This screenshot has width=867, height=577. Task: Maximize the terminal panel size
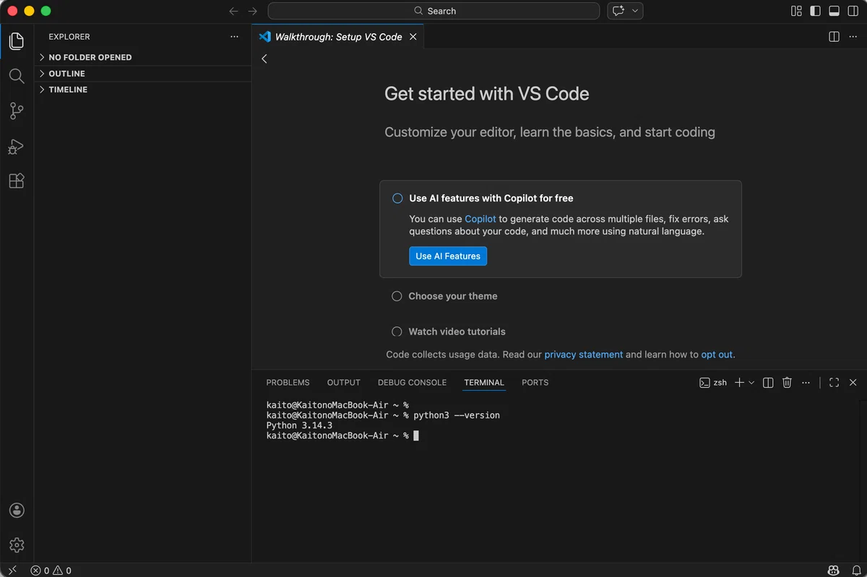[834, 383]
